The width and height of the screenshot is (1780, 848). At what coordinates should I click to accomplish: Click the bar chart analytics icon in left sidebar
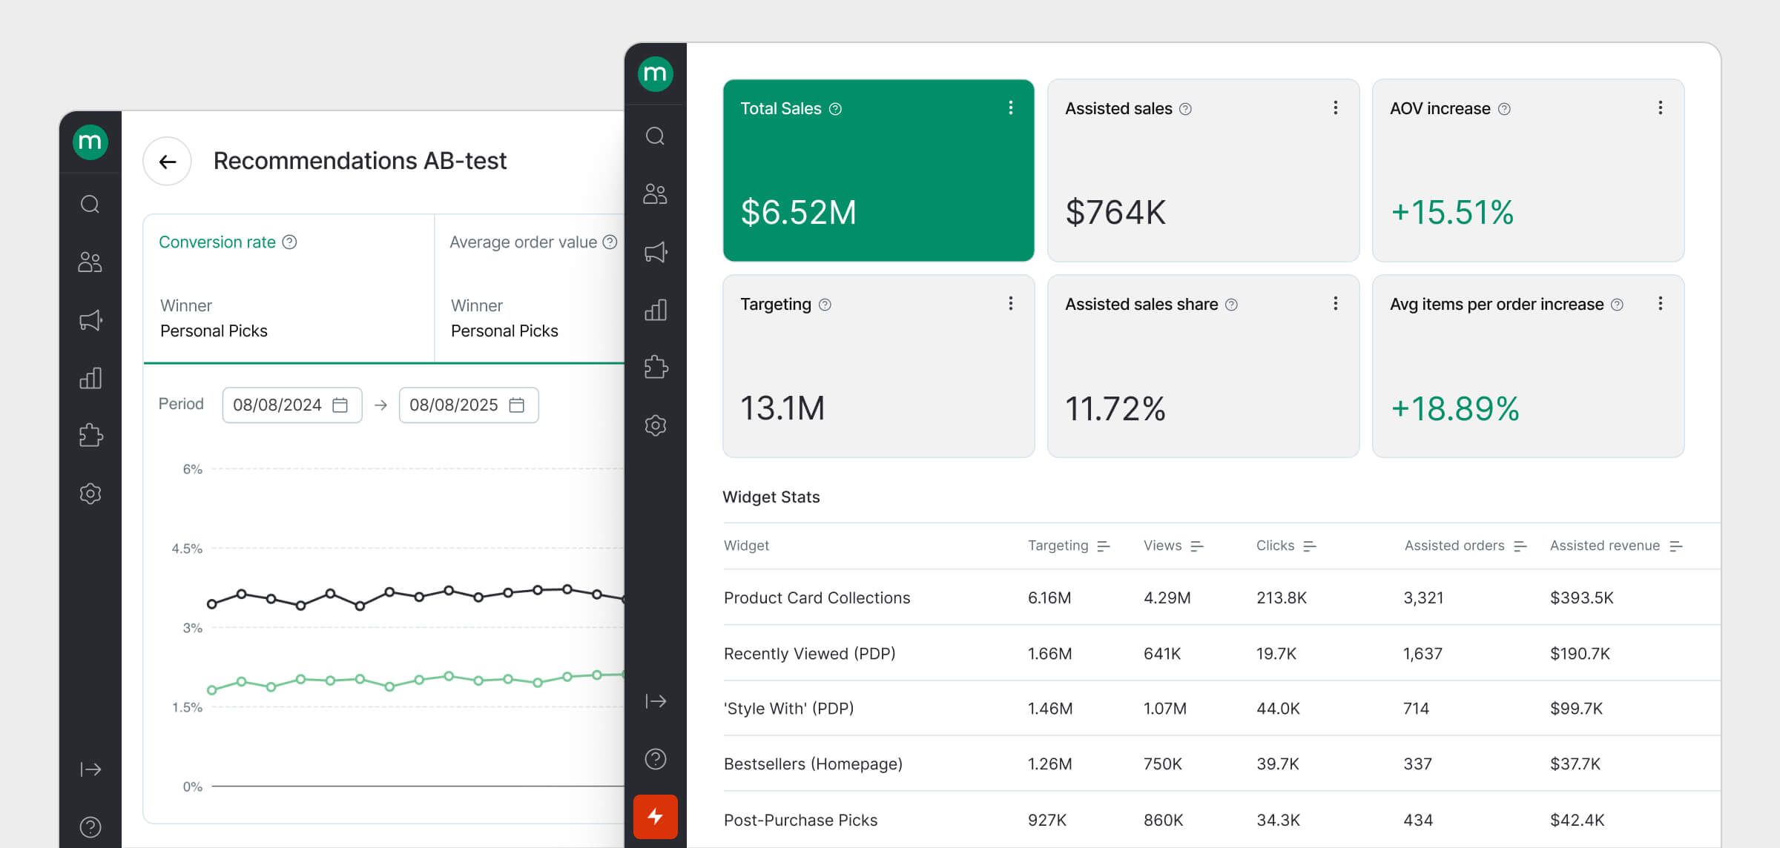(90, 378)
